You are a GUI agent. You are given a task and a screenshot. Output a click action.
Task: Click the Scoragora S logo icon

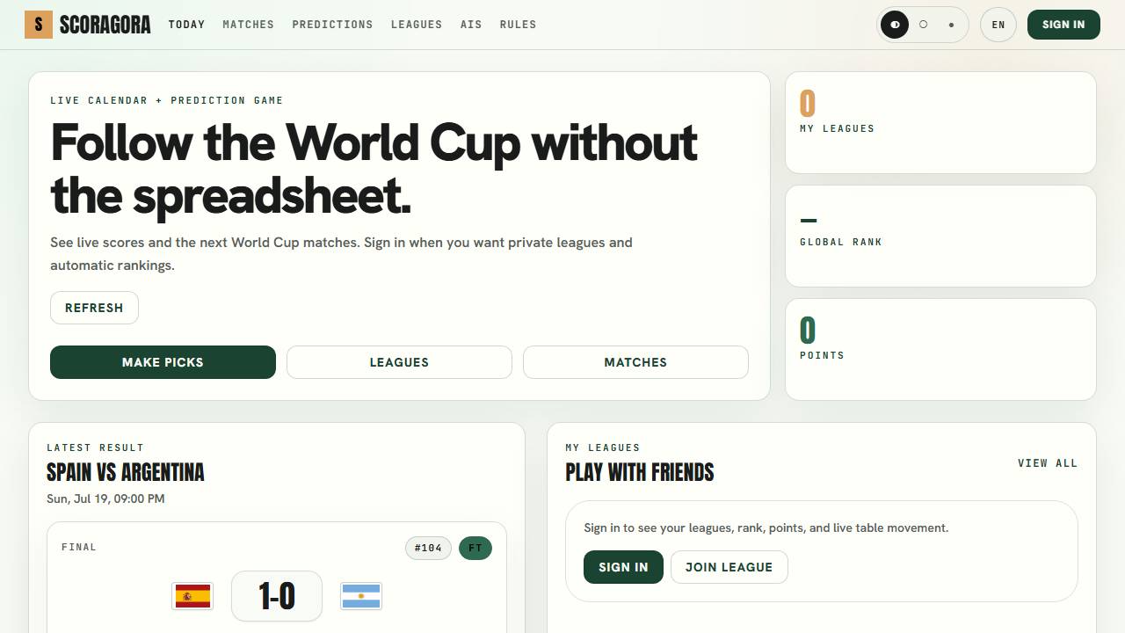(39, 25)
